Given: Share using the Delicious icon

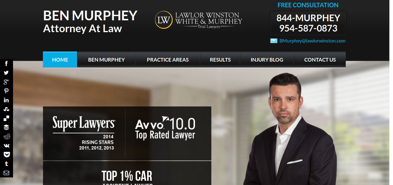Looking at the screenshot, I should point(6,118).
